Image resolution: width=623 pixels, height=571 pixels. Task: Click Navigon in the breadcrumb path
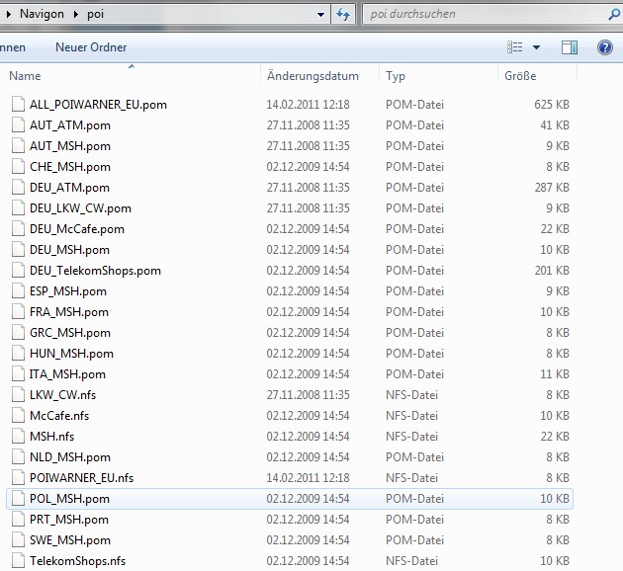pos(42,14)
